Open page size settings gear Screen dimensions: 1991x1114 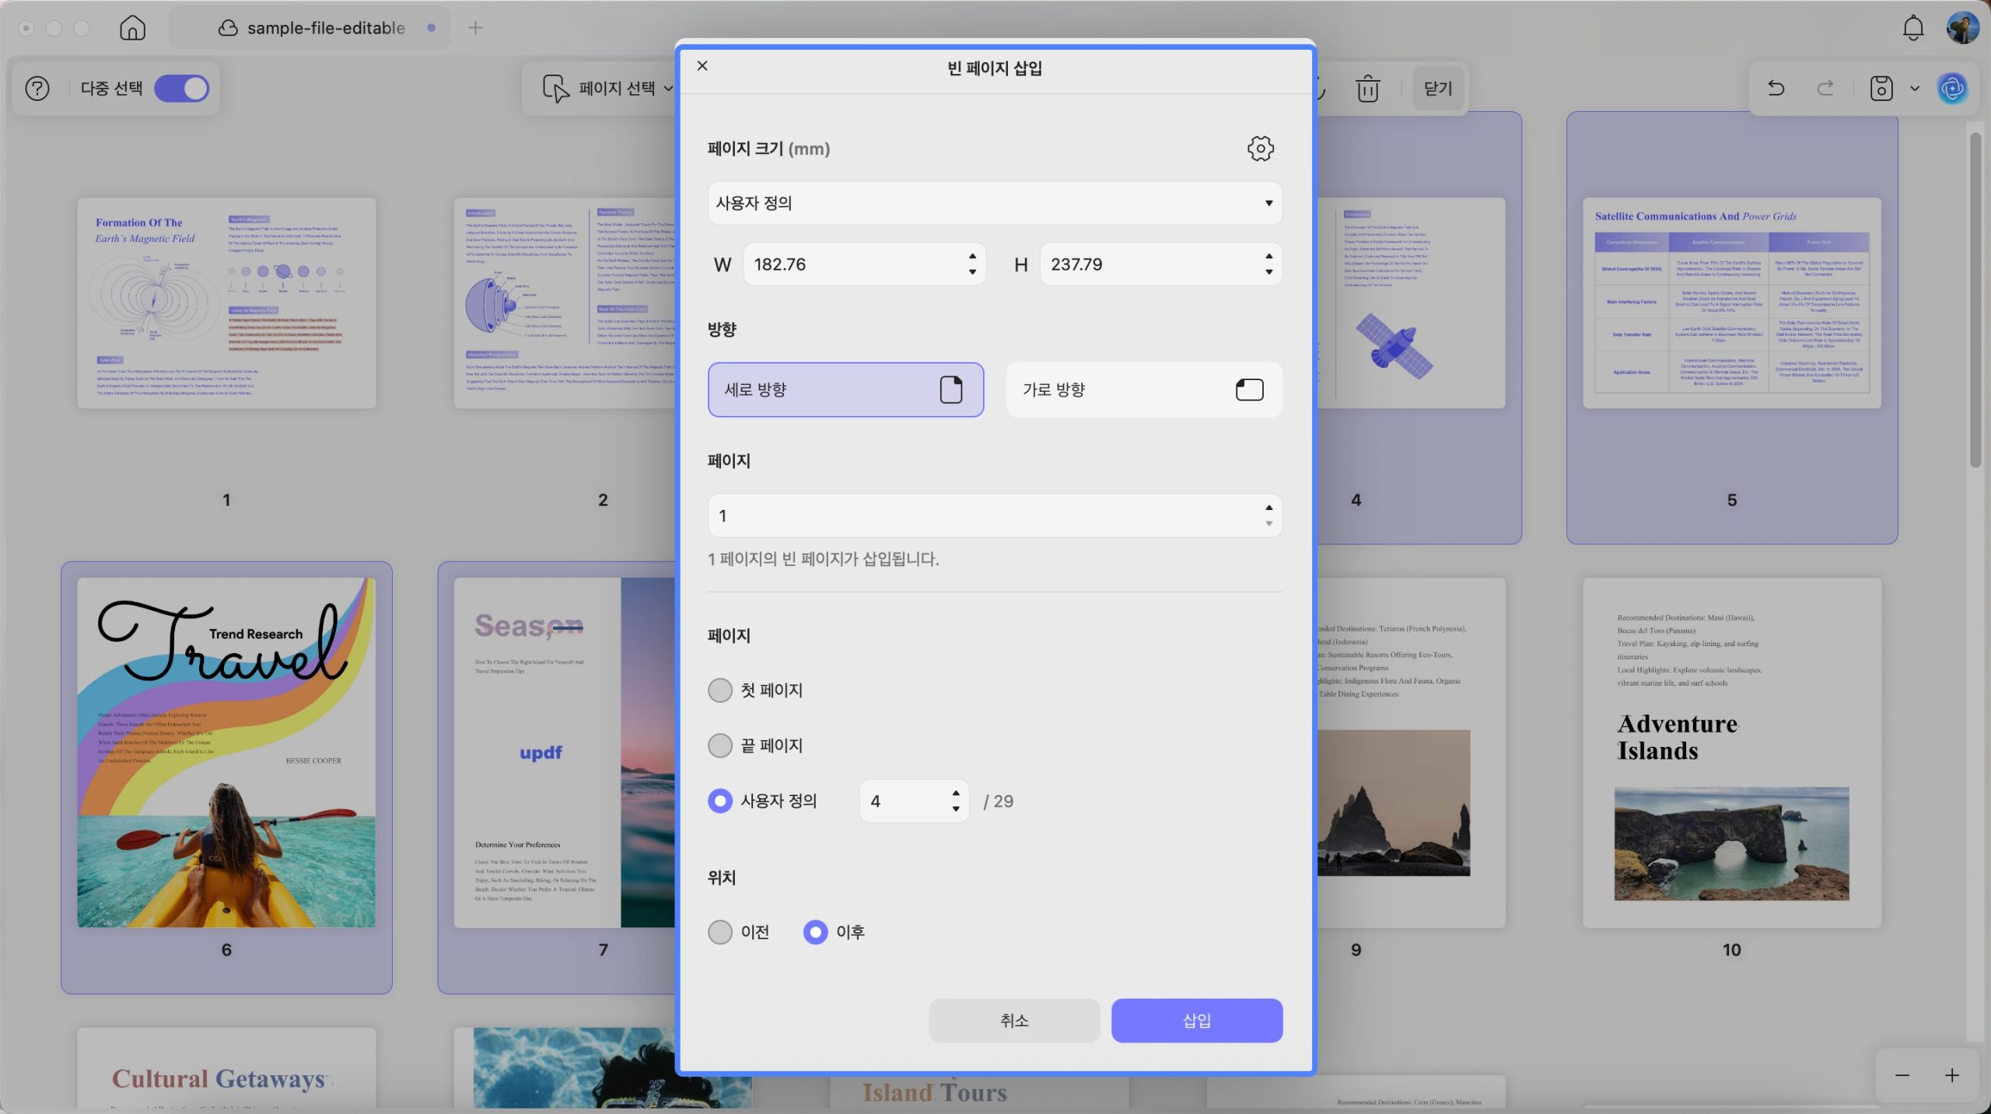tap(1261, 148)
